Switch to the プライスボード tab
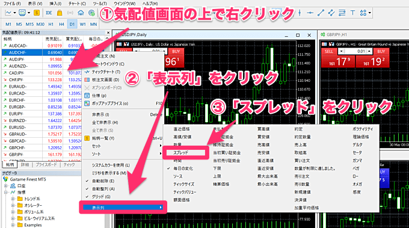This screenshot has height=228, width=409. (46, 165)
